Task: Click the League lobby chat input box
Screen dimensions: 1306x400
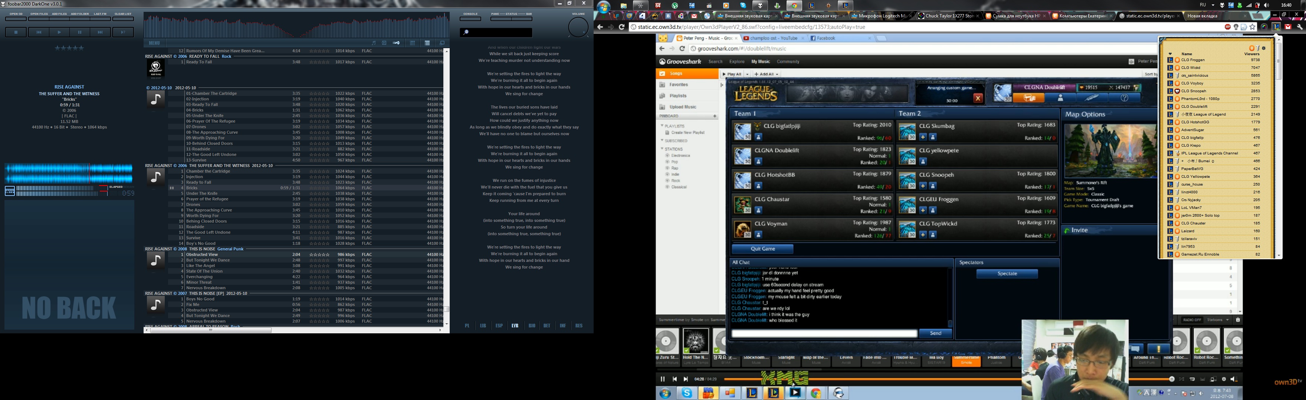Action: [824, 333]
